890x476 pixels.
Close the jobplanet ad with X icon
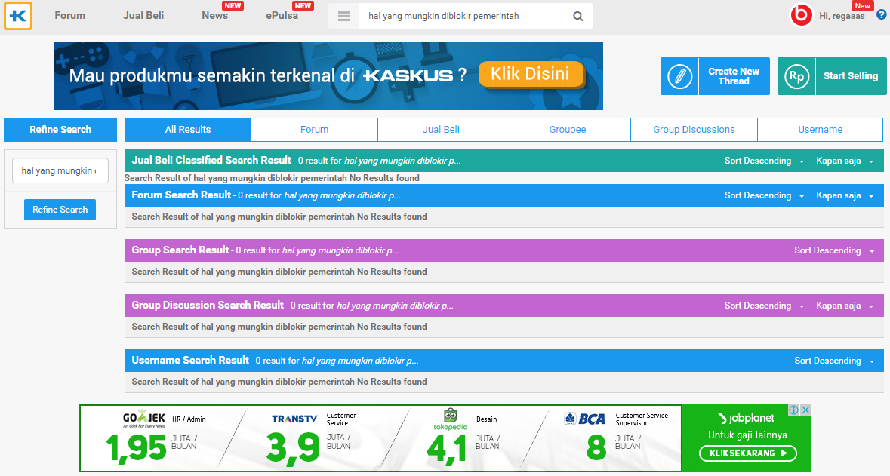(805, 410)
